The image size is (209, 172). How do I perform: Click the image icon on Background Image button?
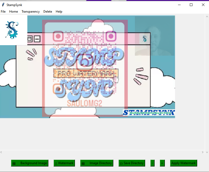(x=14, y=164)
